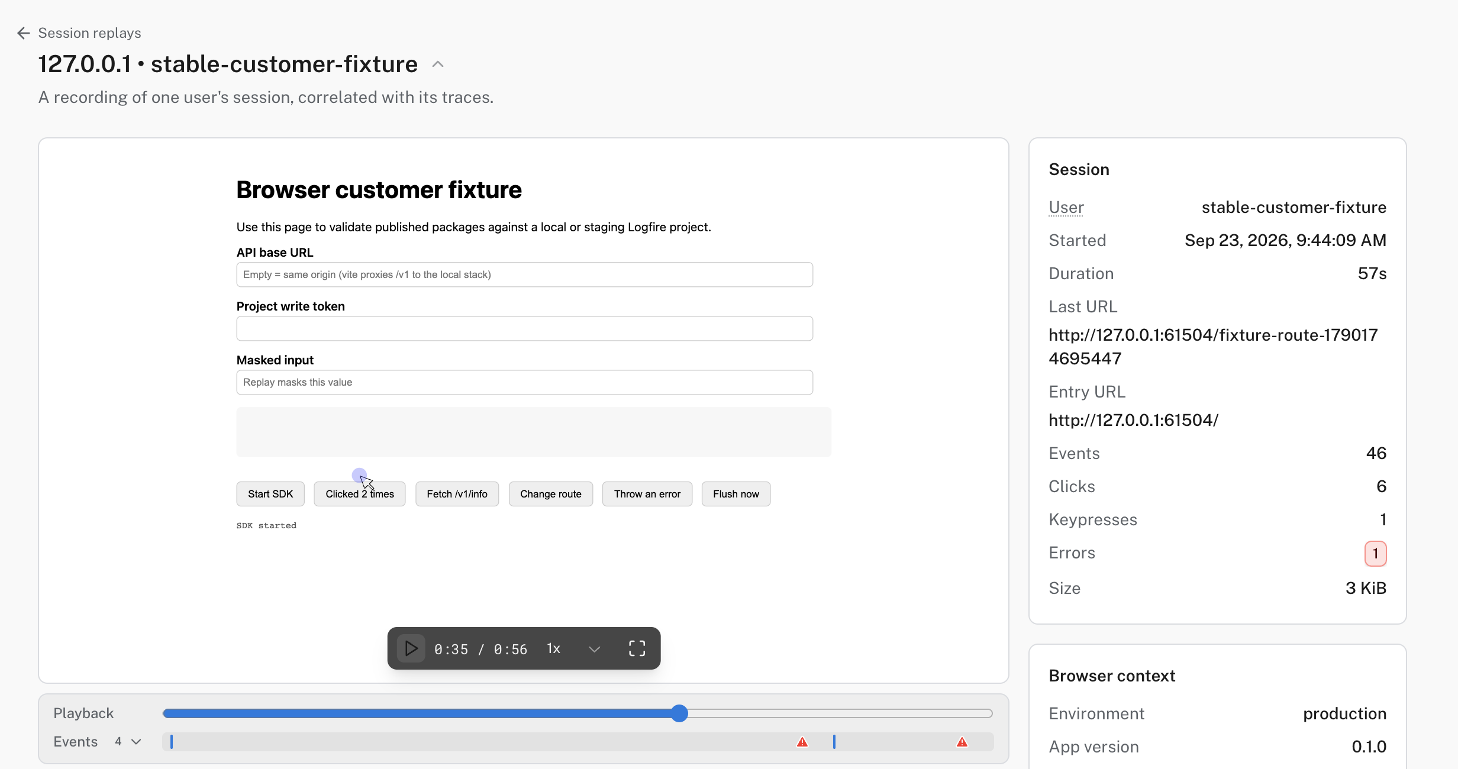Select the first red error marker on timeline
Screen dimensions: 1458x769
pyautogui.click(x=802, y=742)
